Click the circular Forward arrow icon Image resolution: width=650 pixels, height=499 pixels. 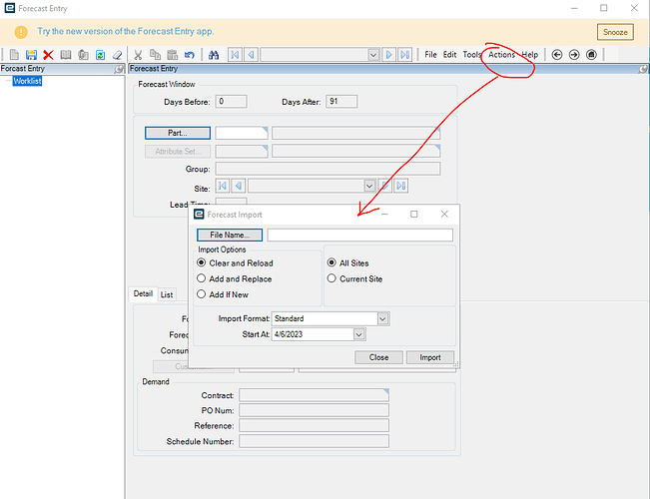coord(574,55)
